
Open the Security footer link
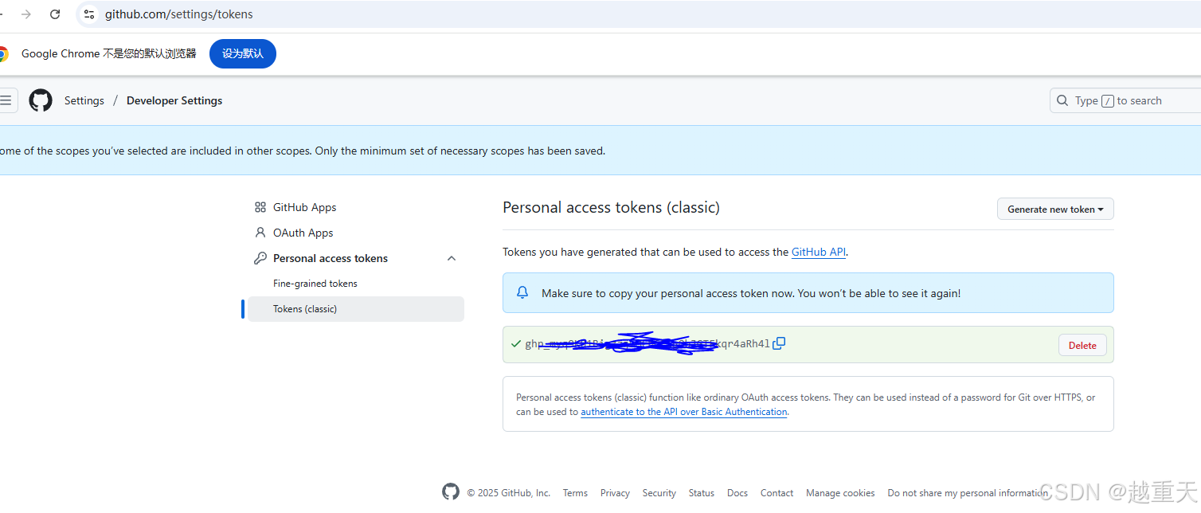point(659,493)
